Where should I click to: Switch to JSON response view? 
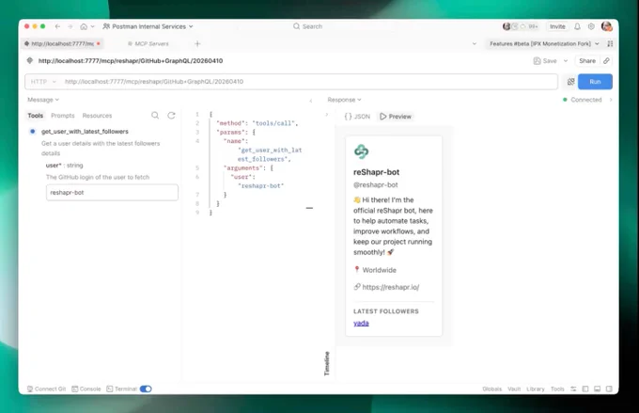pos(357,117)
